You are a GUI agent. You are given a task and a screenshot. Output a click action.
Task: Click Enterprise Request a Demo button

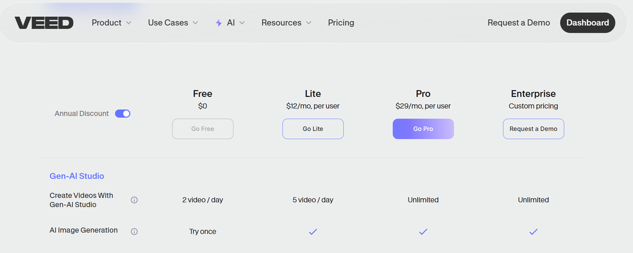pos(534,129)
